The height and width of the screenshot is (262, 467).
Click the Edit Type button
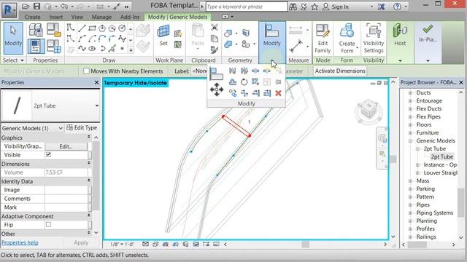(82, 127)
